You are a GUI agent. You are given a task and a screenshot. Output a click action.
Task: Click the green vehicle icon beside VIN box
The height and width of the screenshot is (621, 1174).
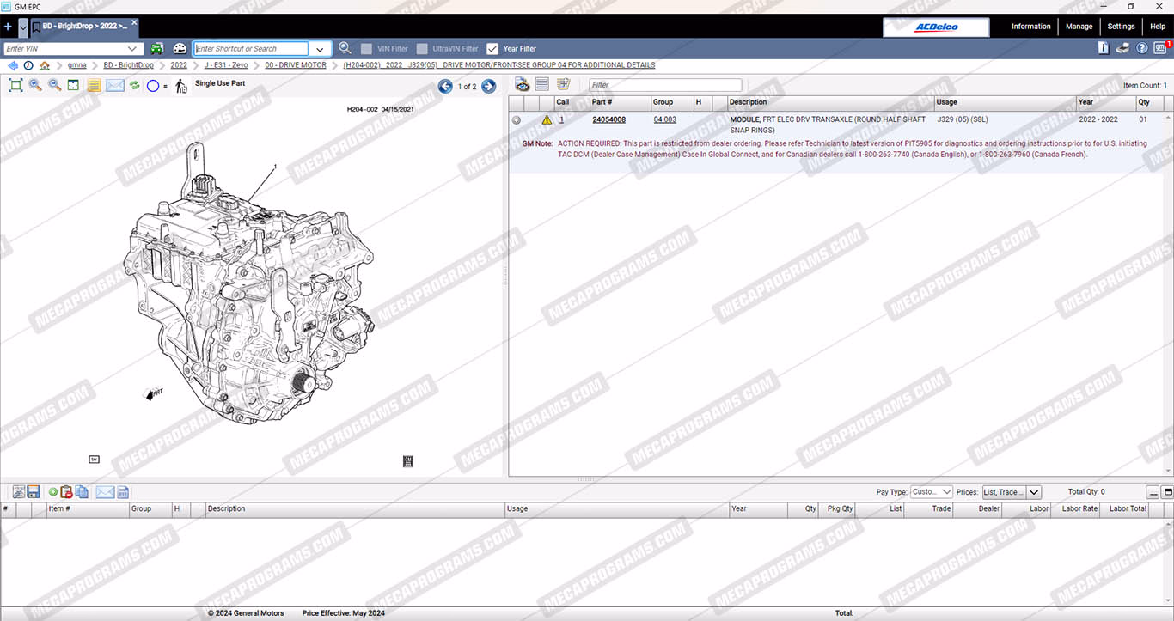click(157, 49)
